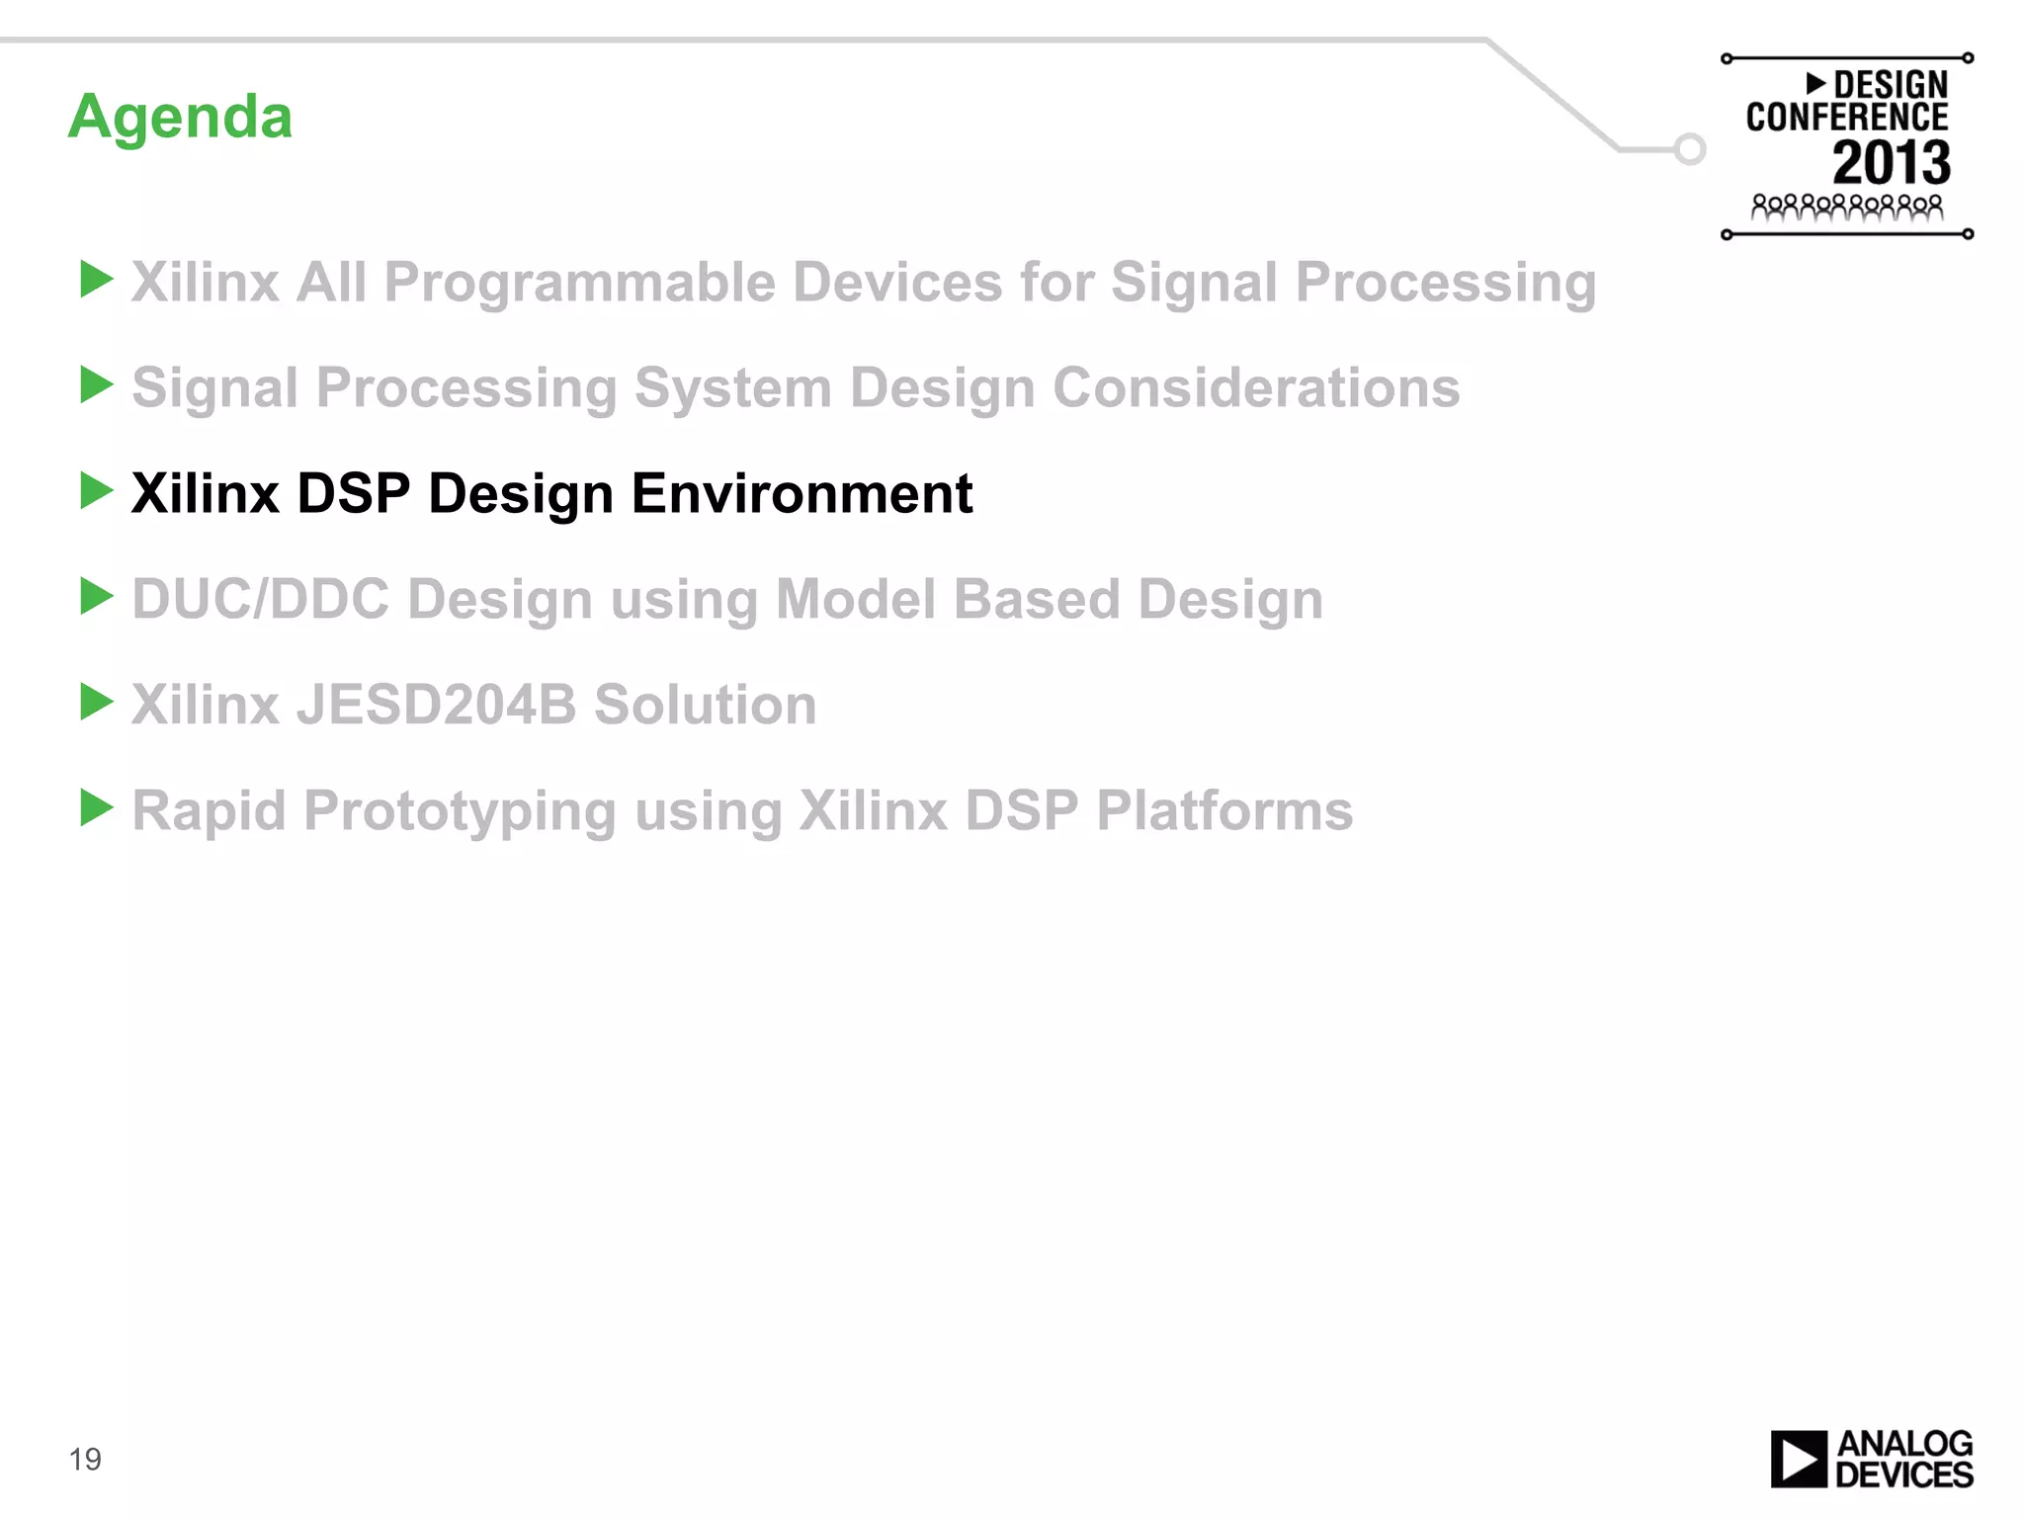Click the Agenda slide title
Screen dimensions: 2024x1518
tap(180, 118)
